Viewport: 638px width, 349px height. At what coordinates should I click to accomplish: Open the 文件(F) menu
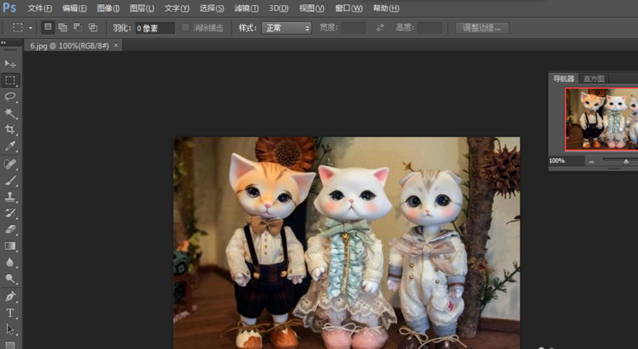click(x=40, y=8)
